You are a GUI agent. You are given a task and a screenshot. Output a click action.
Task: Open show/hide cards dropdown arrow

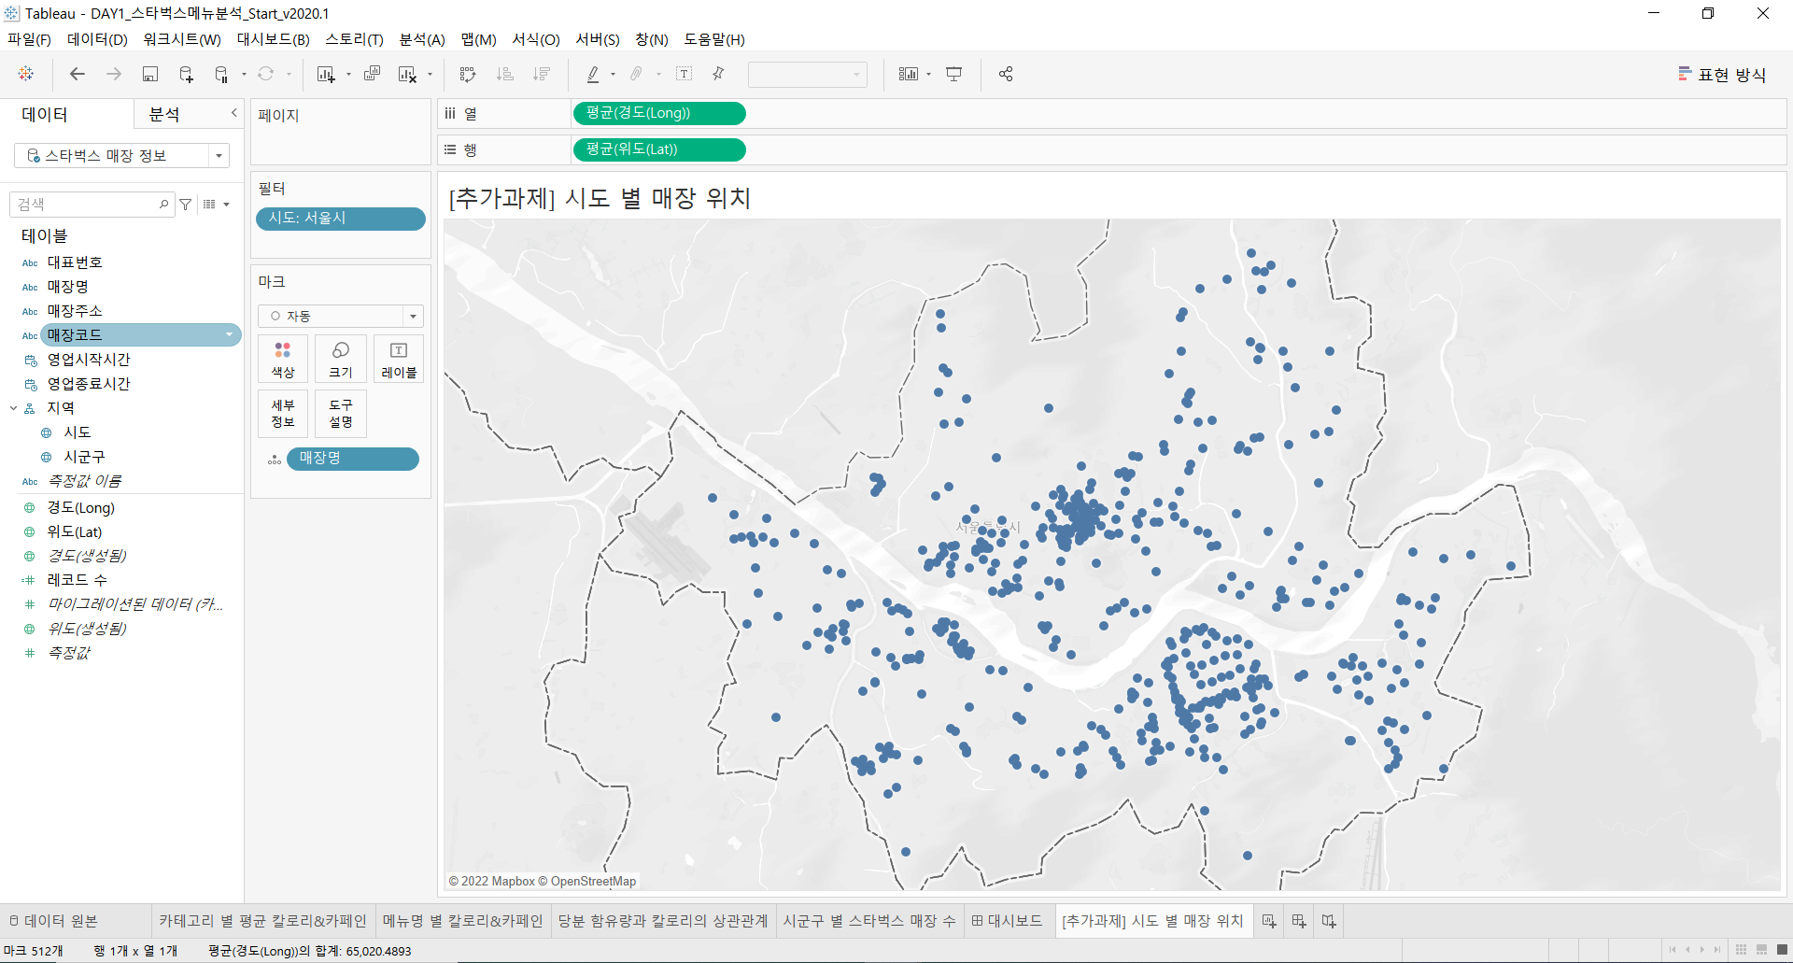tap(929, 75)
